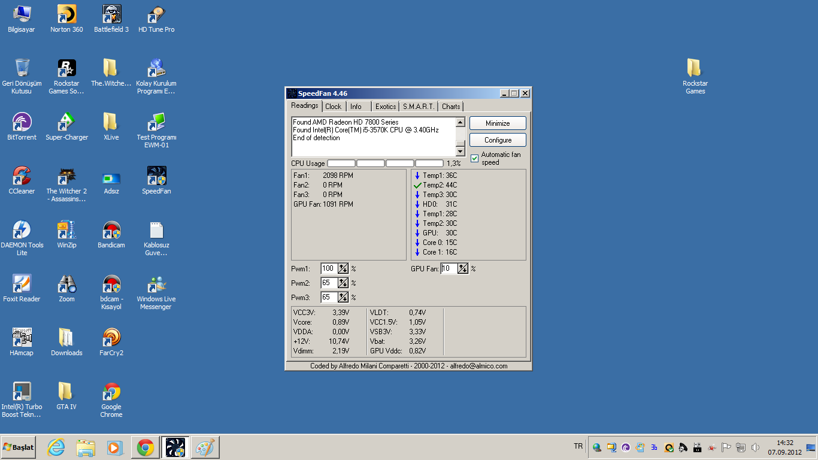Select the SpeedFan desktop shortcut
Image resolution: width=818 pixels, height=460 pixels.
[156, 180]
